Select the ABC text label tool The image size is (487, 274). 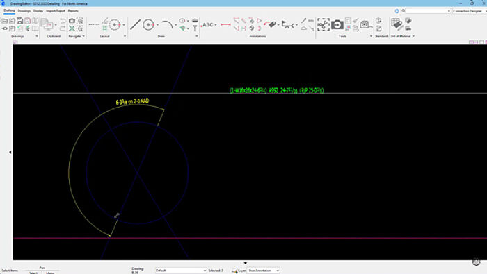[x=207, y=25]
